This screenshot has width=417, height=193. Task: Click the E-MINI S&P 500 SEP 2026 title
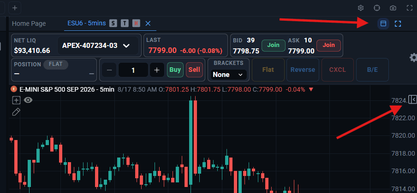click(x=67, y=89)
